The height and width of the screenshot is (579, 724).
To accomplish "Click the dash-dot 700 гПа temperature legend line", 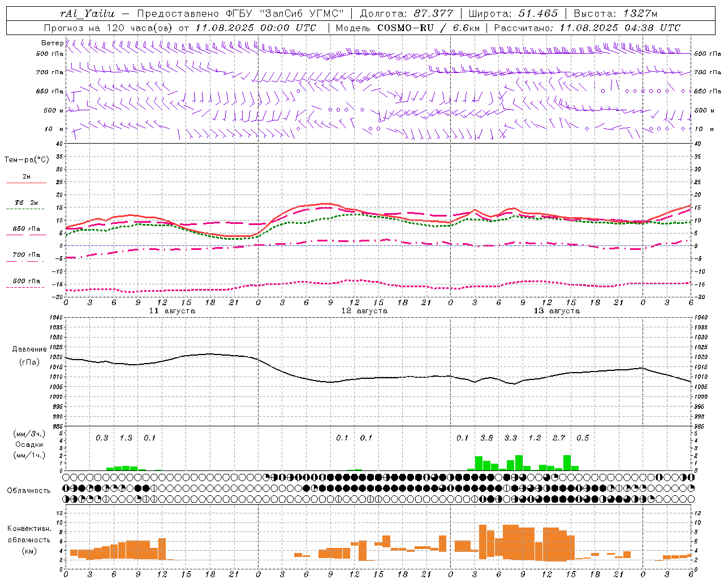I will click(x=25, y=261).
